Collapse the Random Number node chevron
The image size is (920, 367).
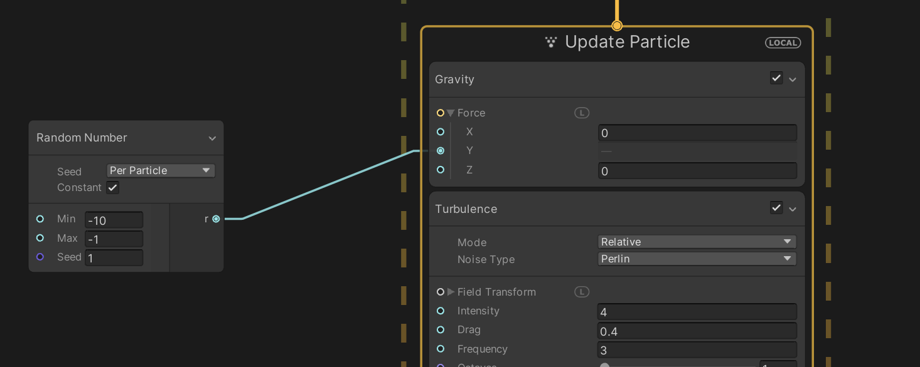212,138
